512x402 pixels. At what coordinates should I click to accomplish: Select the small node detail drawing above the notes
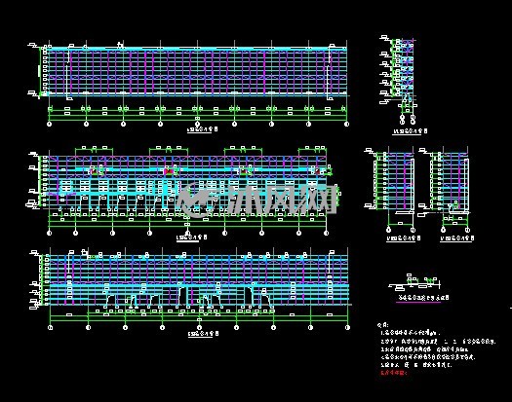[414, 282]
